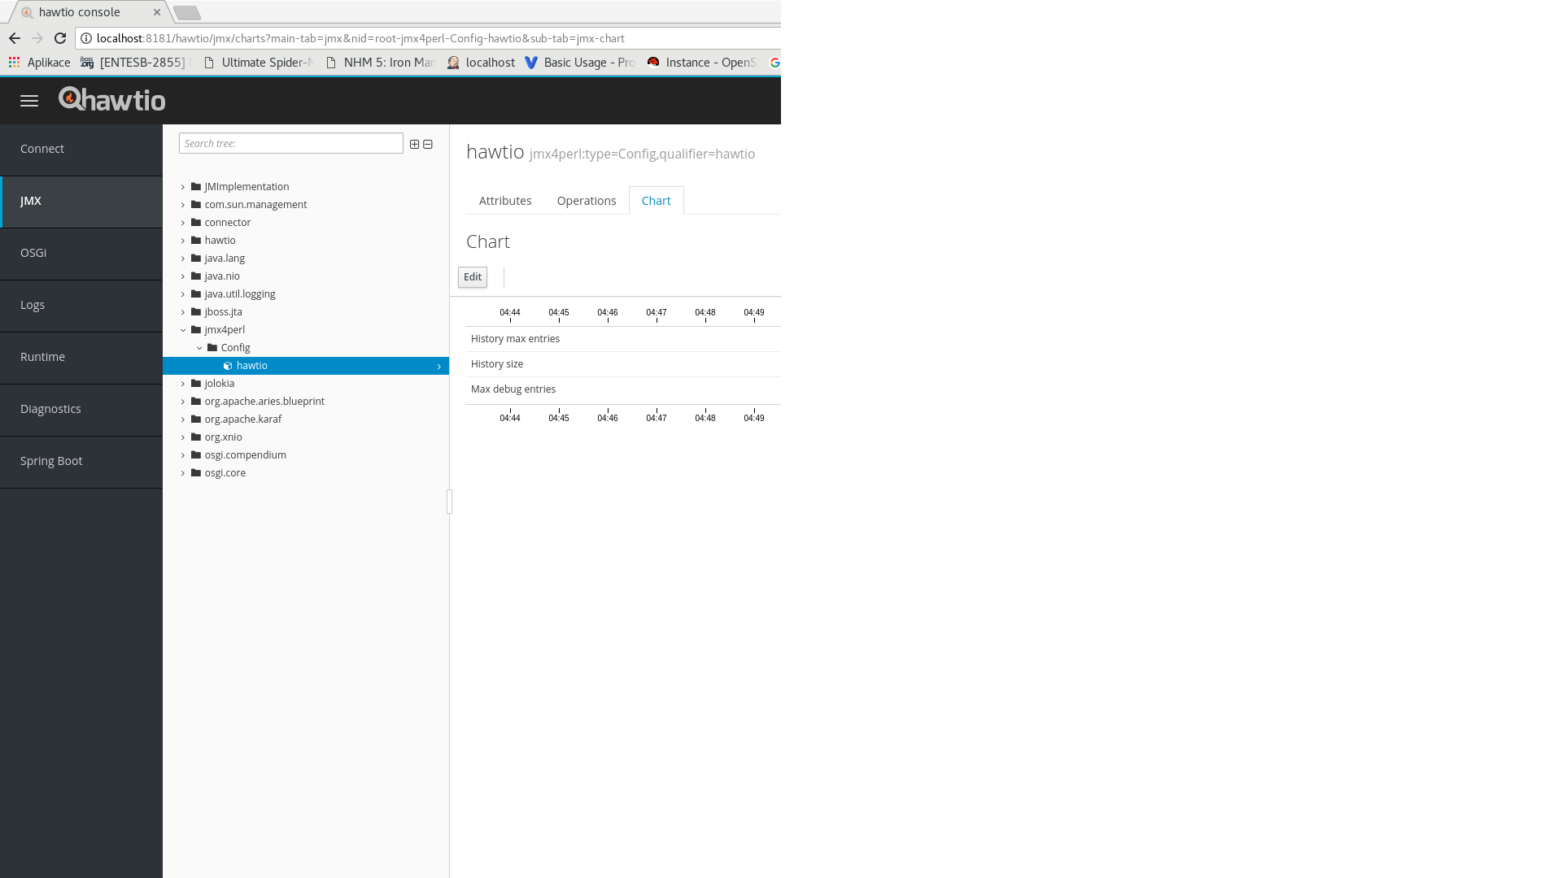Click the hawtio MBean tree node
1562x878 pixels.
pyautogui.click(x=251, y=366)
